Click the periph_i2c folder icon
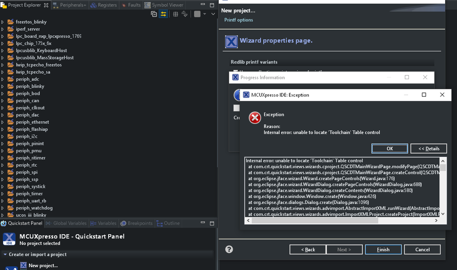The image size is (457, 270). [x=11, y=136]
